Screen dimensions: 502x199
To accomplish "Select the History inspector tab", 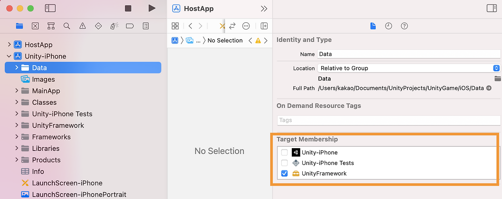I will coord(388,26).
